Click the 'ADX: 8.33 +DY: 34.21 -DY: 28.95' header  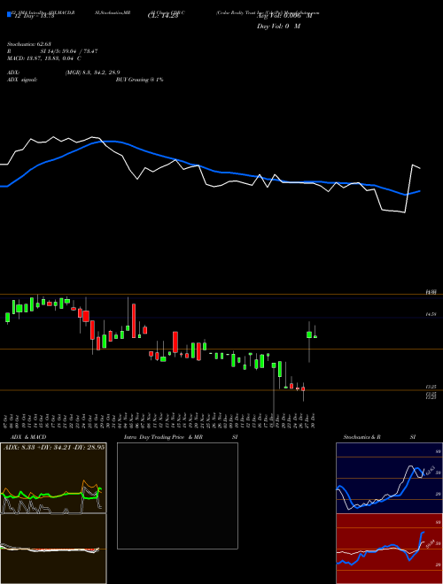[54, 448]
